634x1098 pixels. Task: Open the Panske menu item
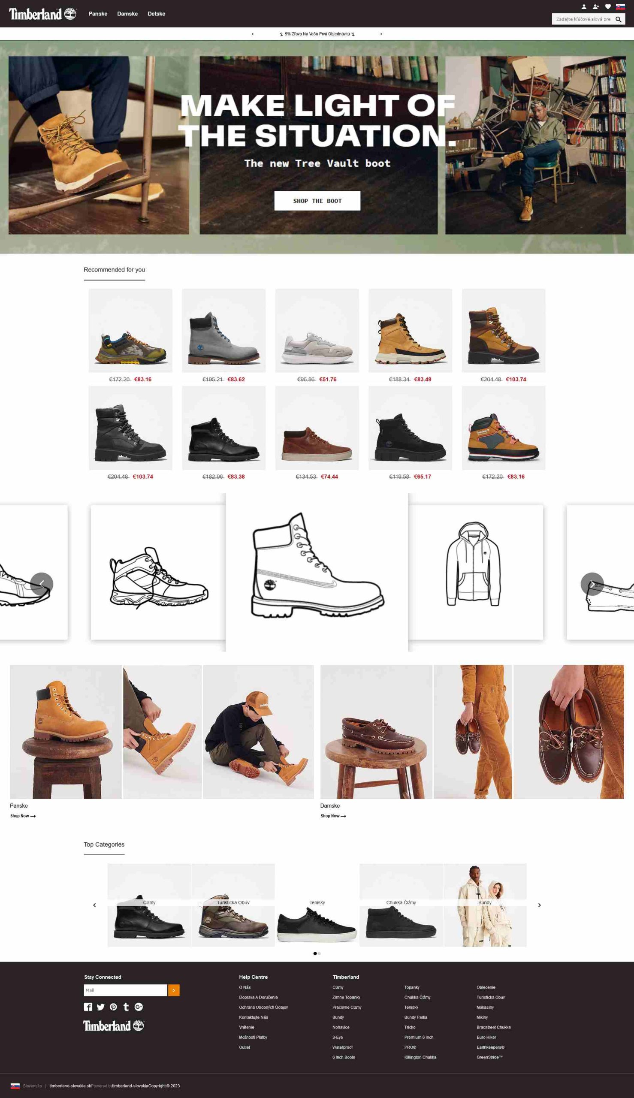(97, 14)
